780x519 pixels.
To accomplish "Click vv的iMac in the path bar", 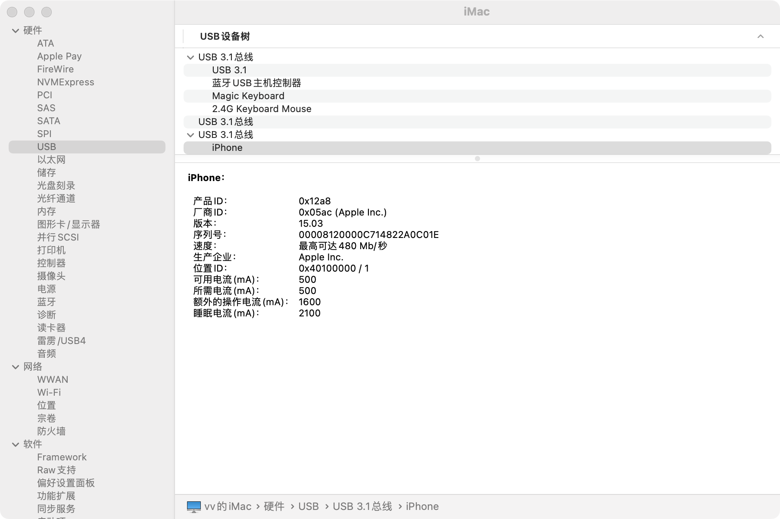I will click(x=228, y=506).
